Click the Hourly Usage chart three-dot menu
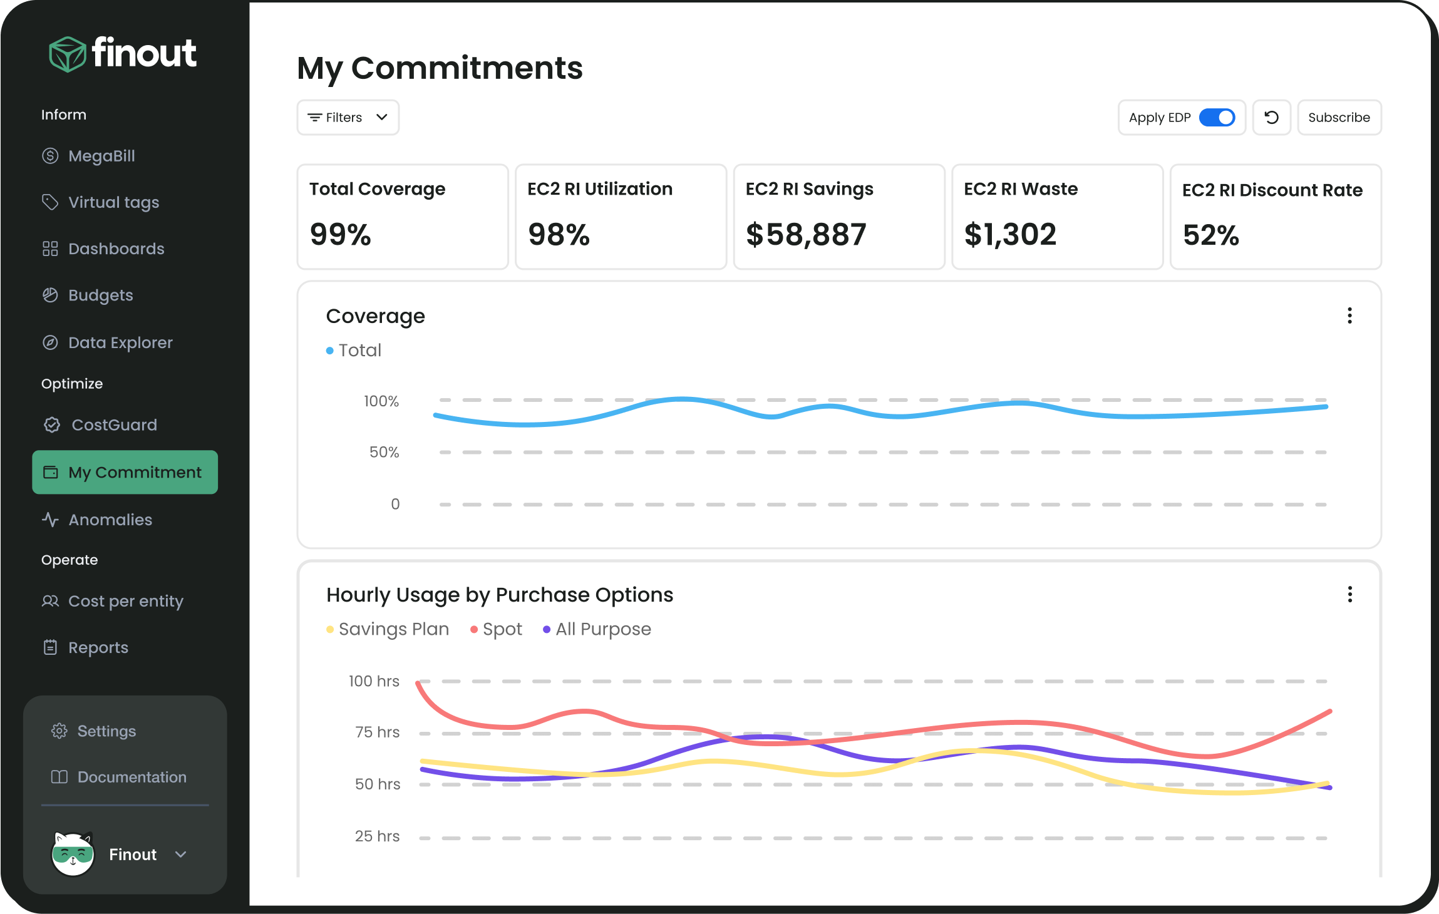 (x=1350, y=594)
